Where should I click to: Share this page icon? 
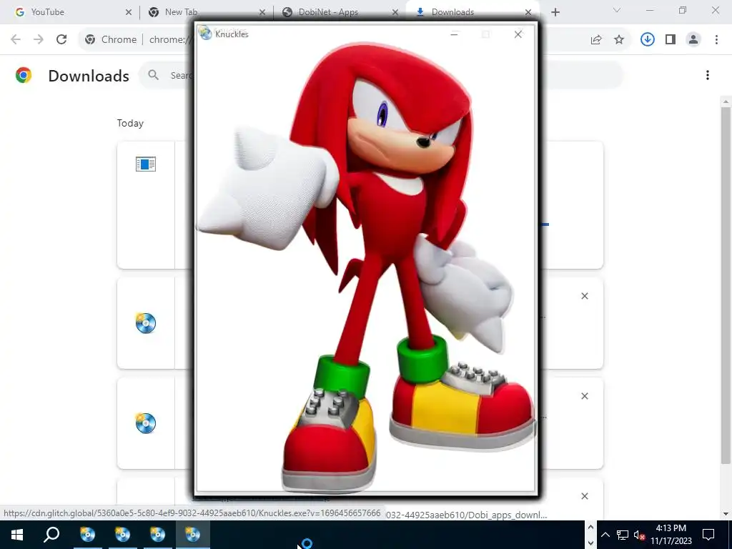[596, 40]
